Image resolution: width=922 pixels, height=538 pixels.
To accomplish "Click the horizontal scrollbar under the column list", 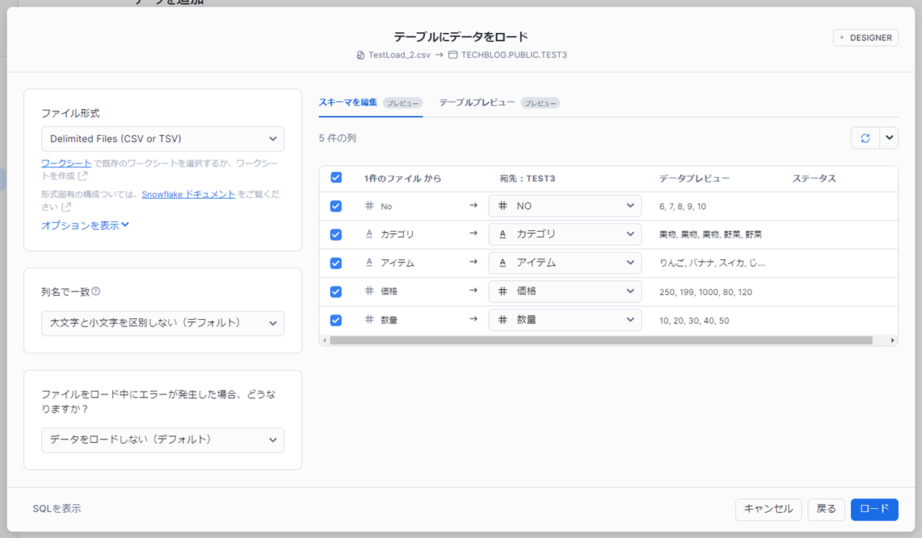I will (x=600, y=340).
